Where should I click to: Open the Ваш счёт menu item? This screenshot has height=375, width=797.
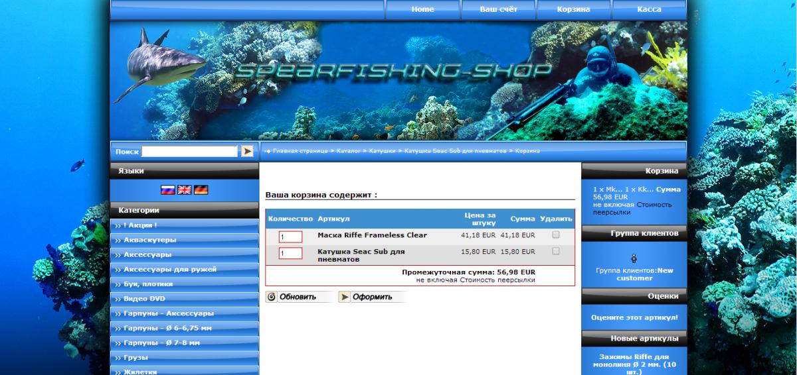498,9
